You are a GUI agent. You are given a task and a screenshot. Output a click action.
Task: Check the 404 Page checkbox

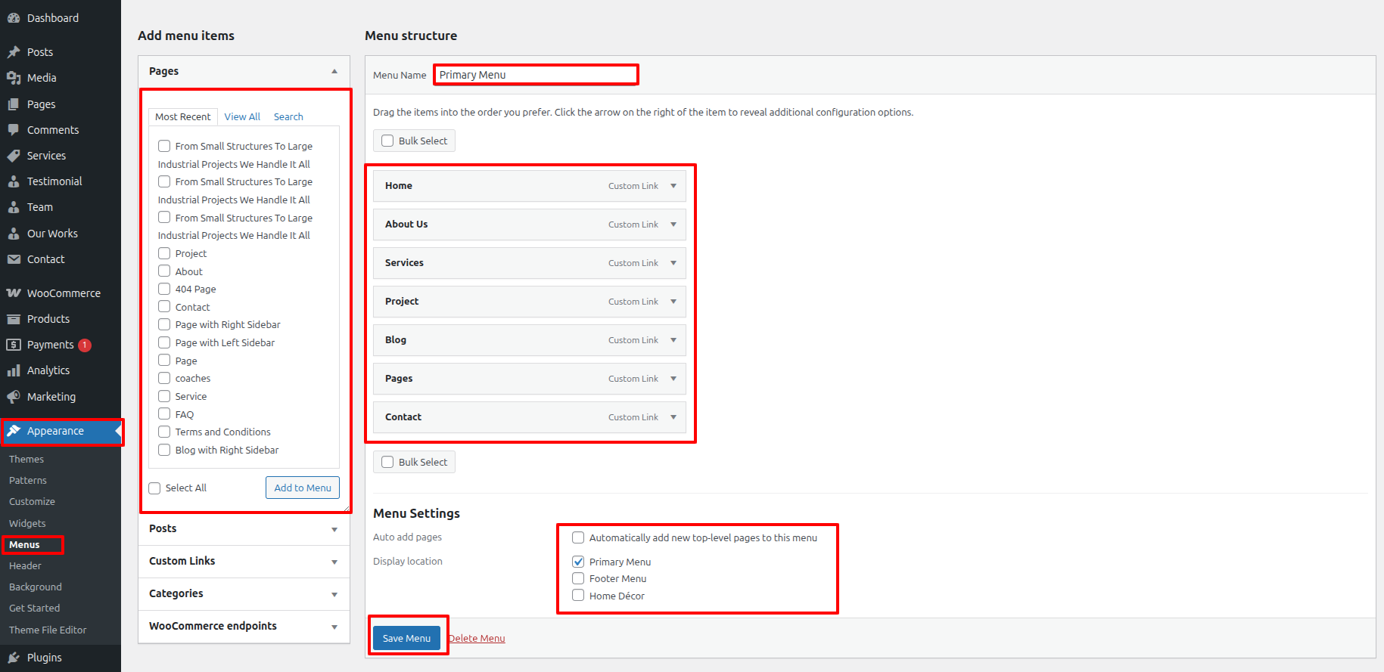[164, 289]
